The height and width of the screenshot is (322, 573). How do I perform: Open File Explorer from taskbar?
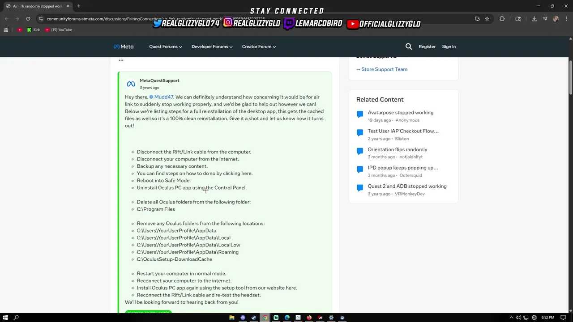[x=232, y=318]
